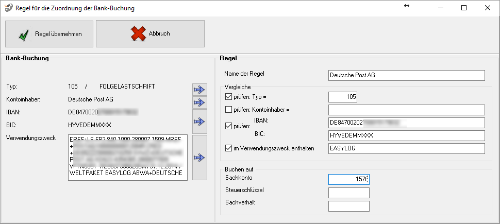Image resolution: width=500 pixels, height=224 pixels.
Task: Click the 'Name der Regel' text field
Action: [x=406, y=76]
